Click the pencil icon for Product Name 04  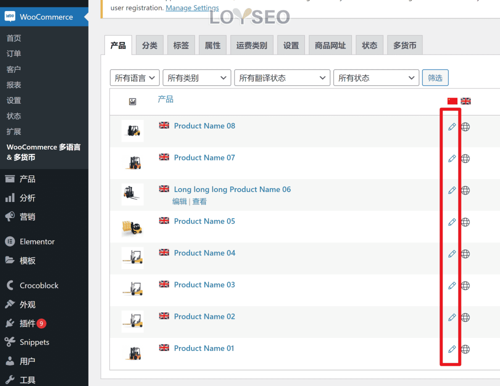pos(452,254)
